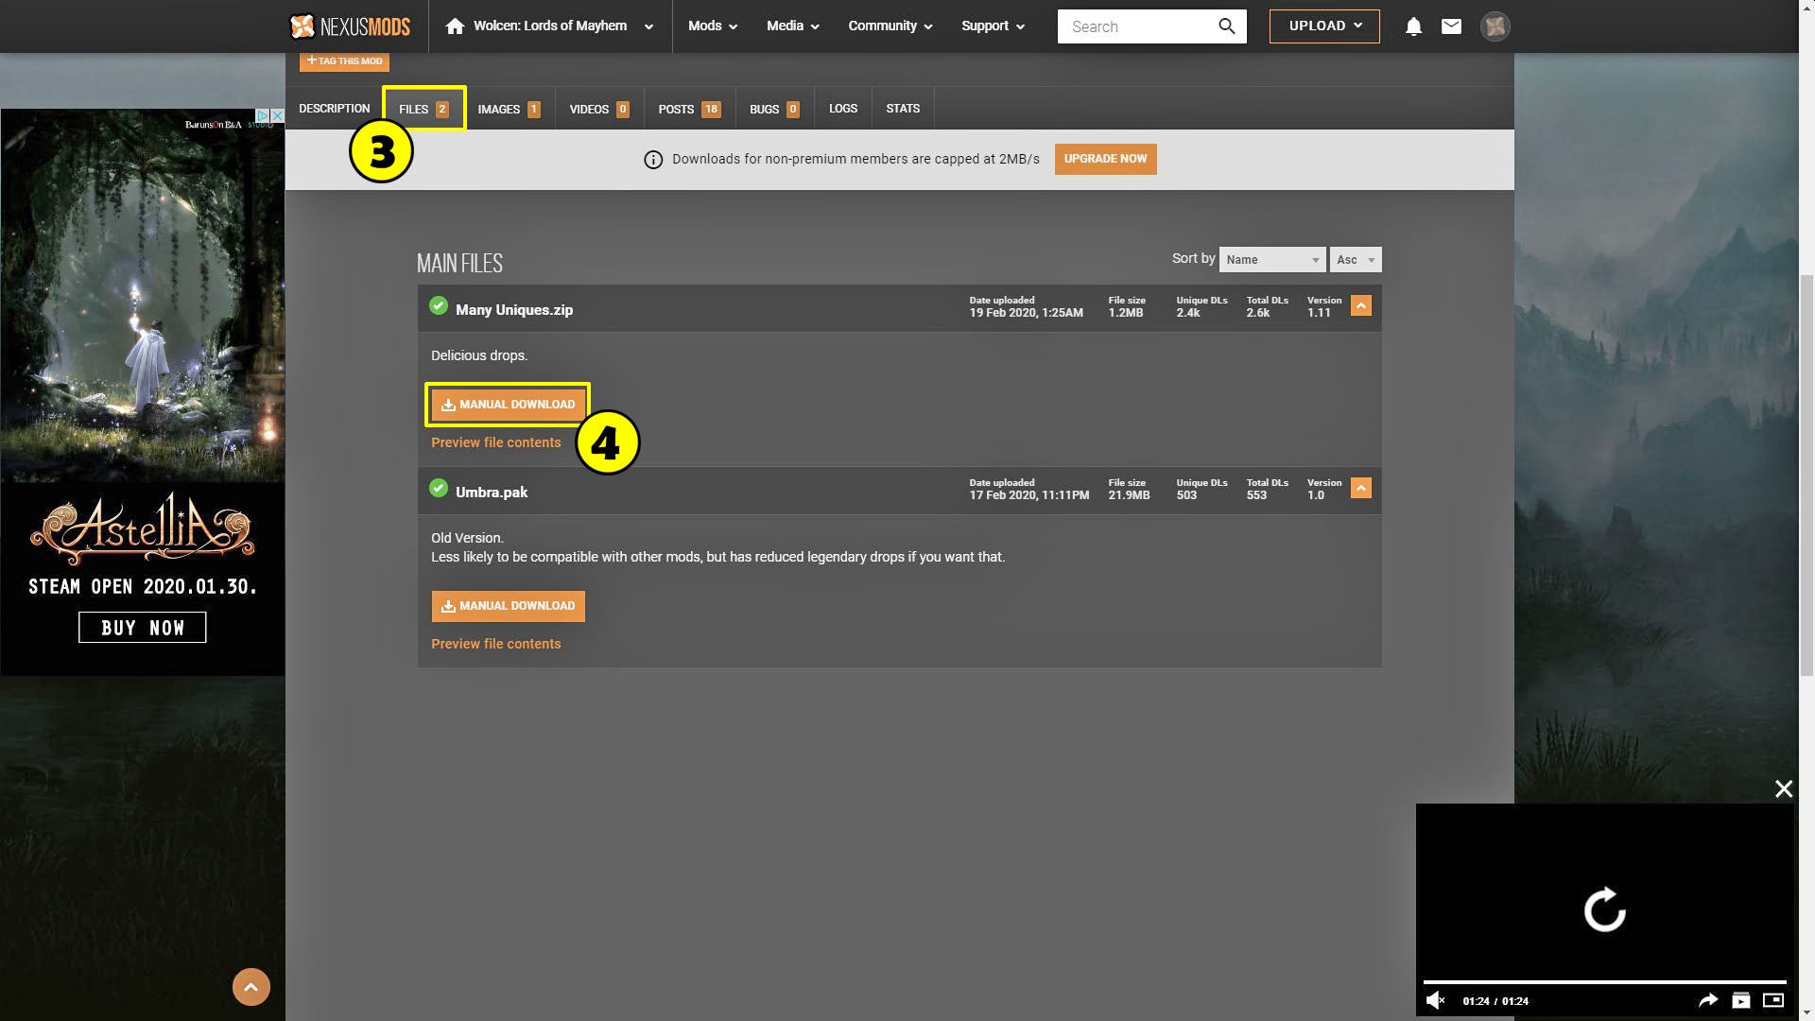
Task: Switch to Stats tab
Action: point(903,109)
